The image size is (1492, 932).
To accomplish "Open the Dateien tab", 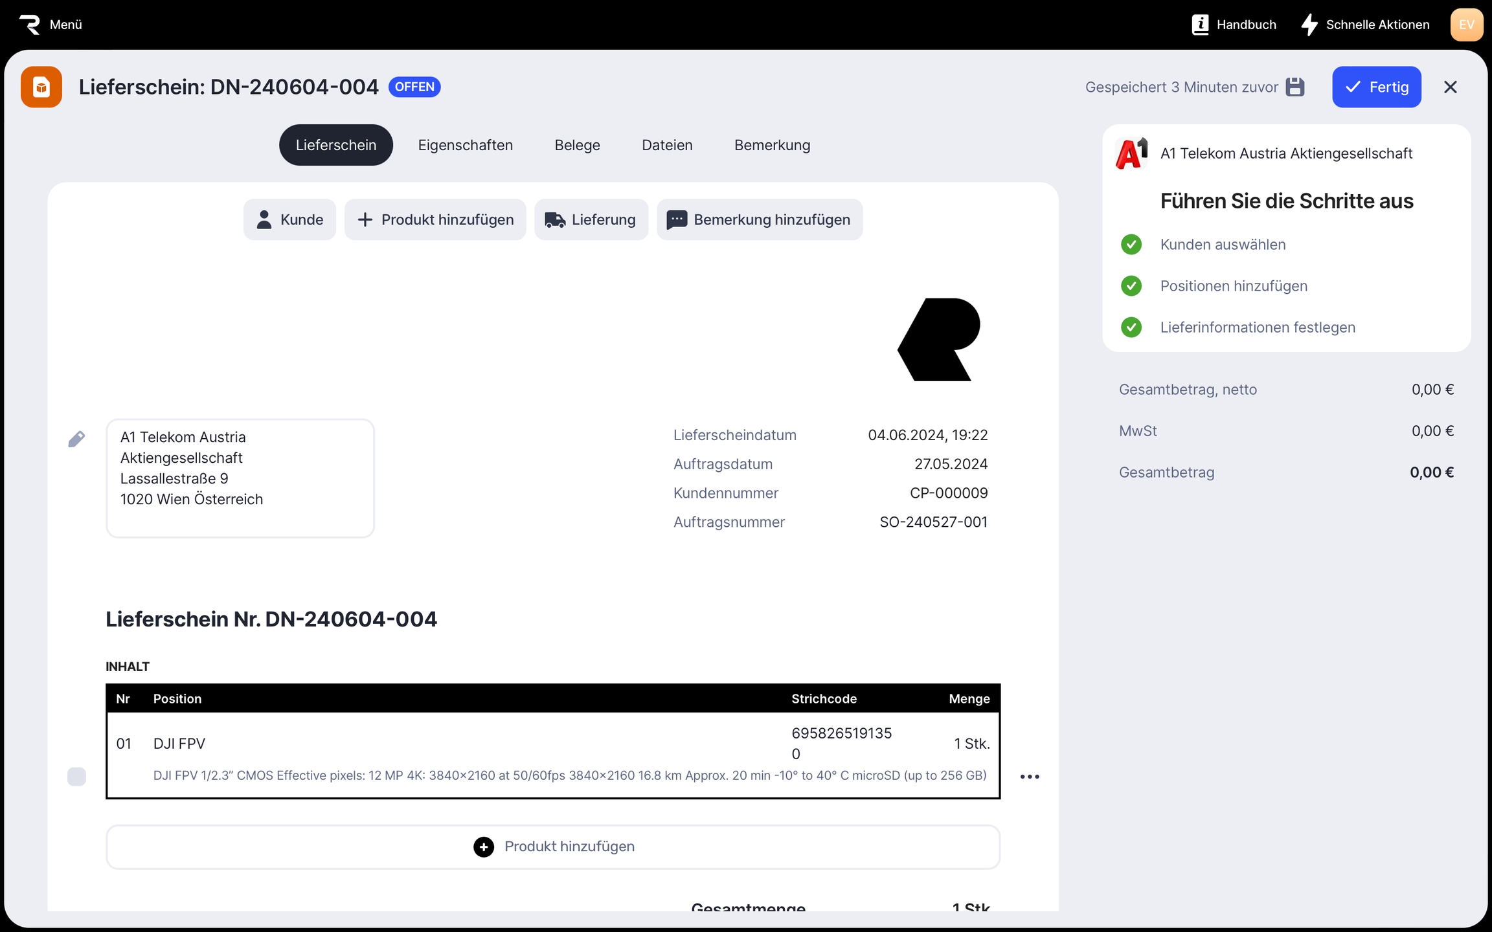I will (x=667, y=145).
